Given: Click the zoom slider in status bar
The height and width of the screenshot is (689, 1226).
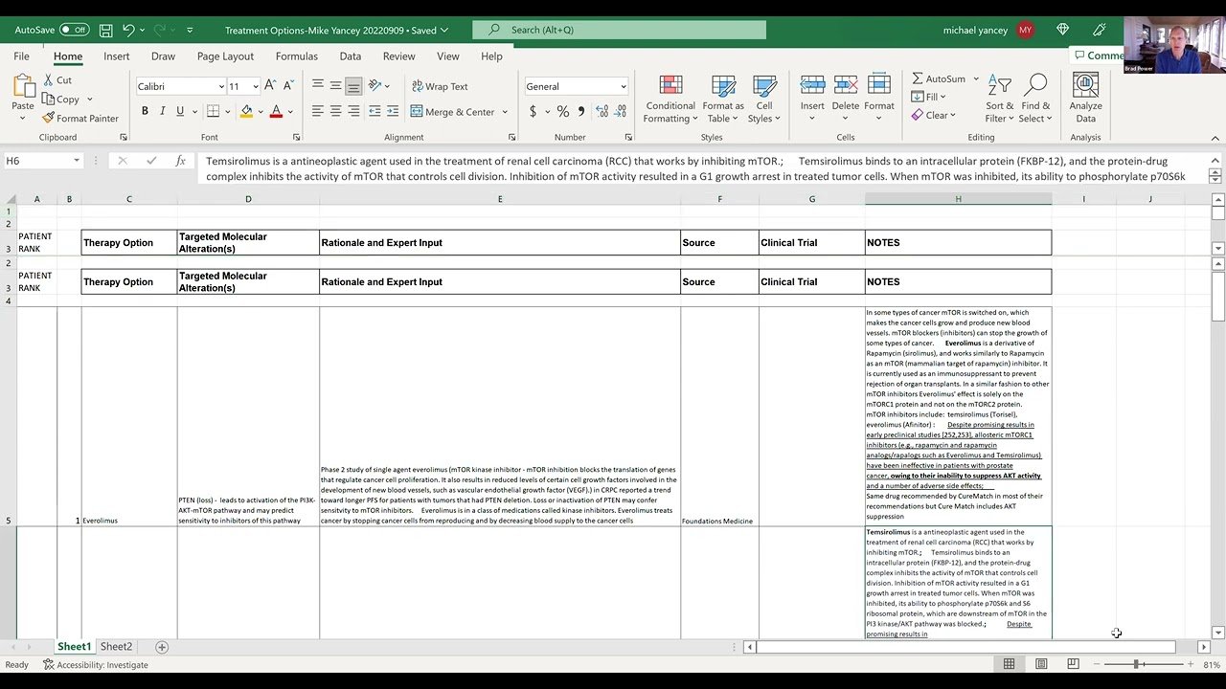Looking at the screenshot, I should (x=1137, y=664).
